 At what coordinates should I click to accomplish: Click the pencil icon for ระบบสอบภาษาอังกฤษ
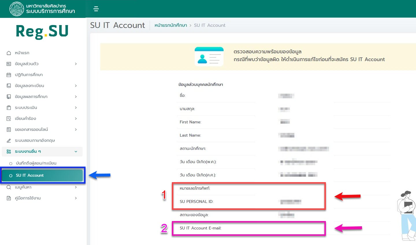pyautogui.click(x=9, y=141)
